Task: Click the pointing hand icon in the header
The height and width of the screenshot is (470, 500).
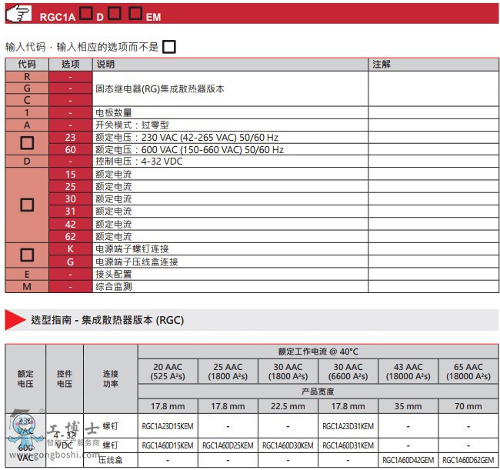Action: pyautogui.click(x=22, y=13)
